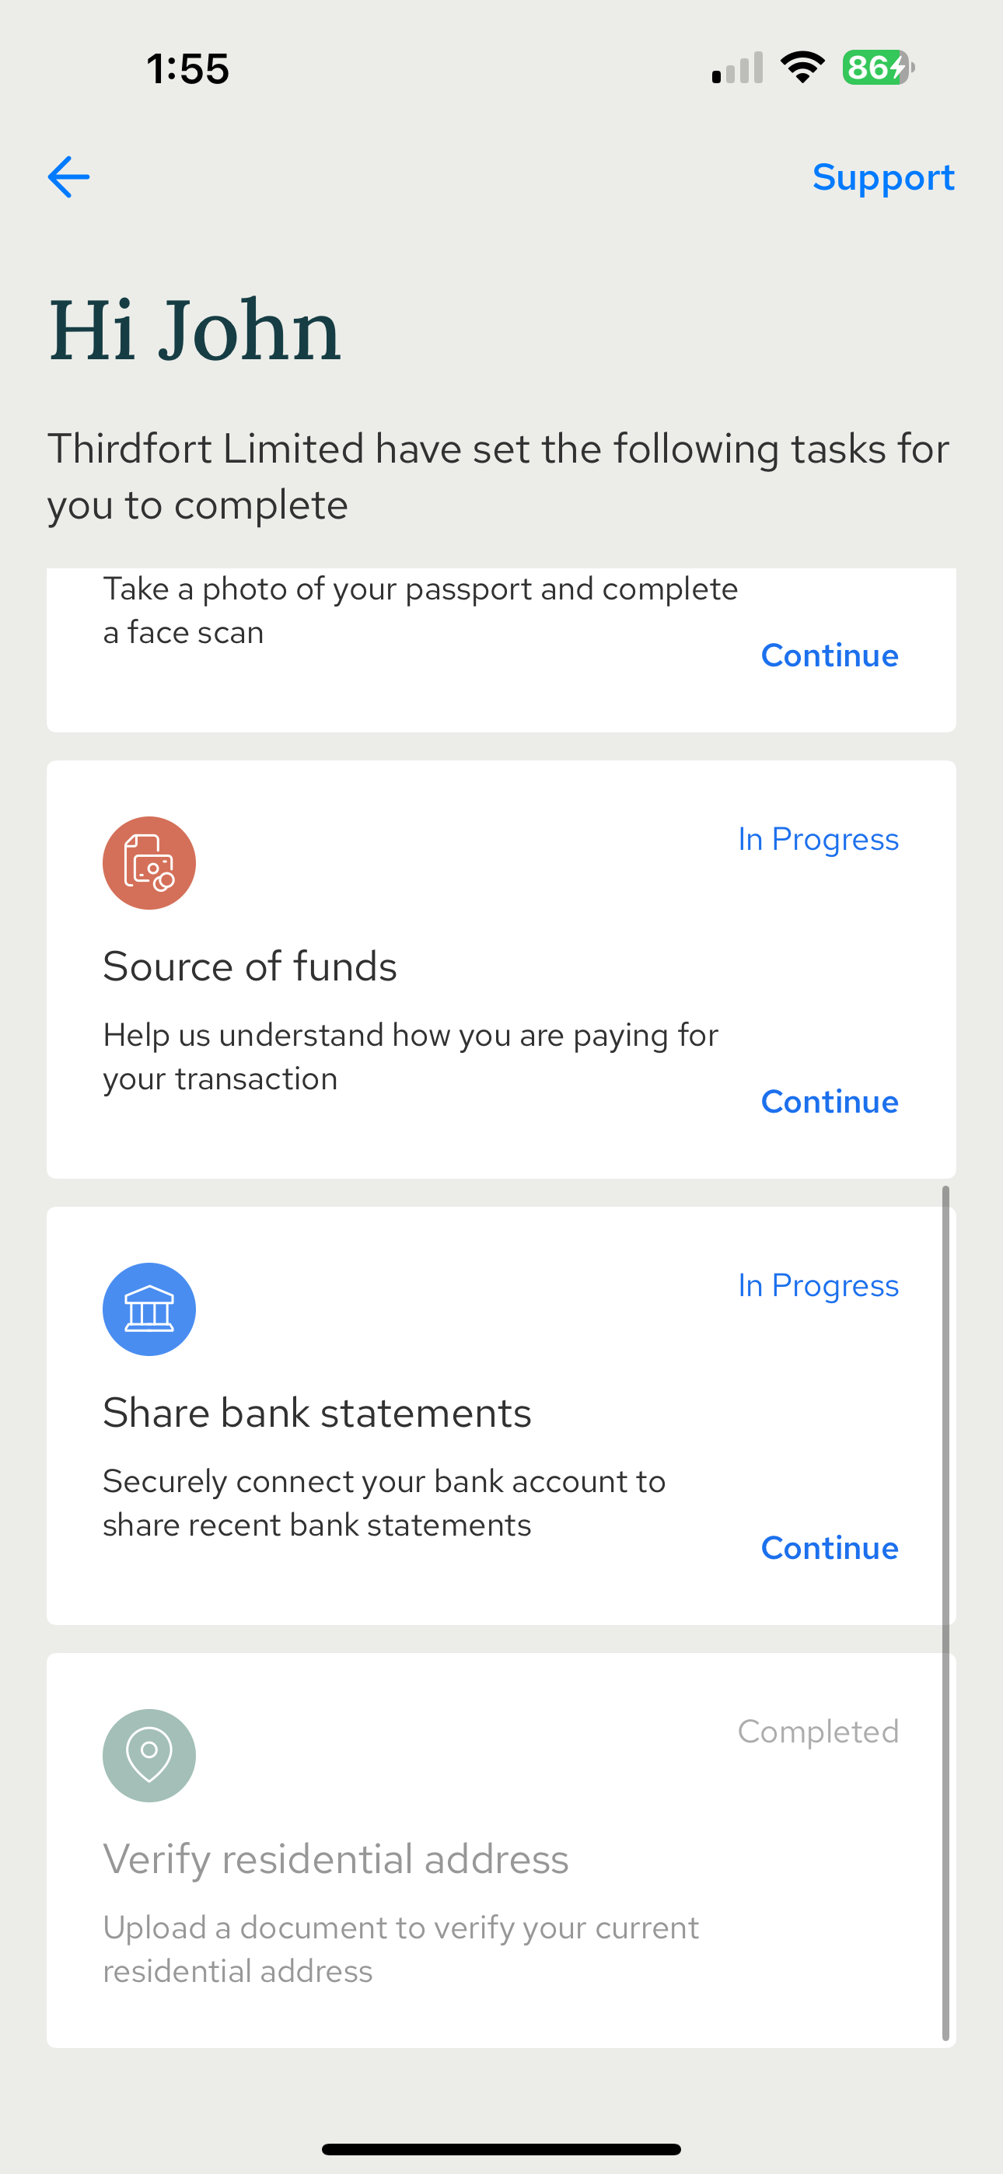
Task: Open the Support link
Action: coord(883,177)
